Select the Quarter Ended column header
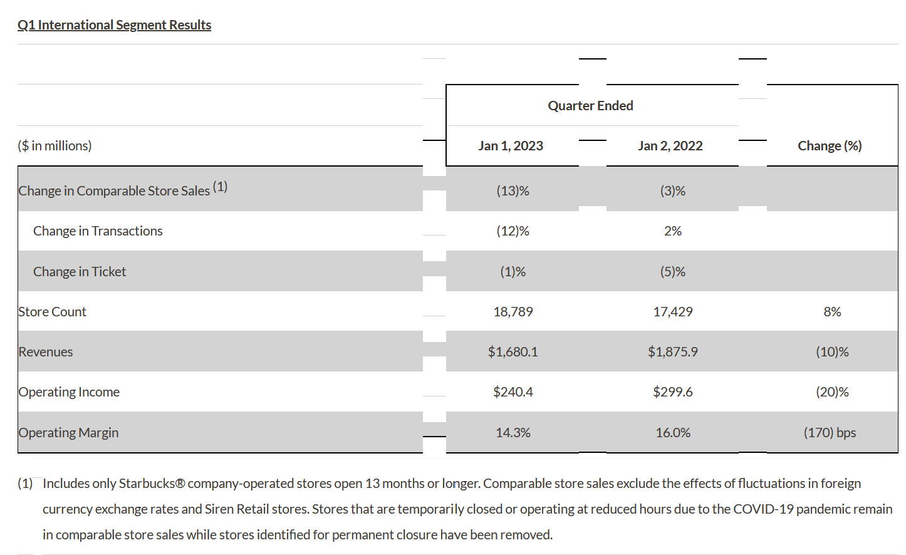906x555 pixels. click(590, 106)
